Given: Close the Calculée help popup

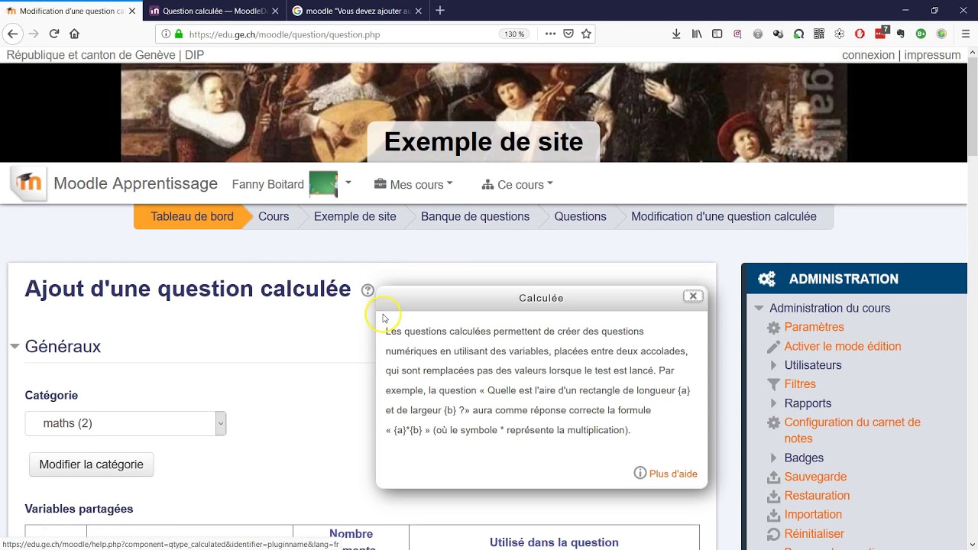Looking at the screenshot, I should point(693,296).
